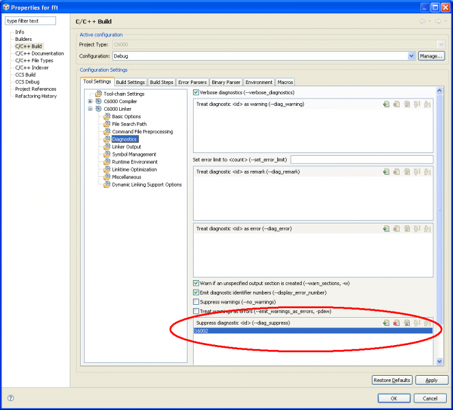Delete selected diag_suppress entry
The image size is (453, 410).
click(397, 323)
